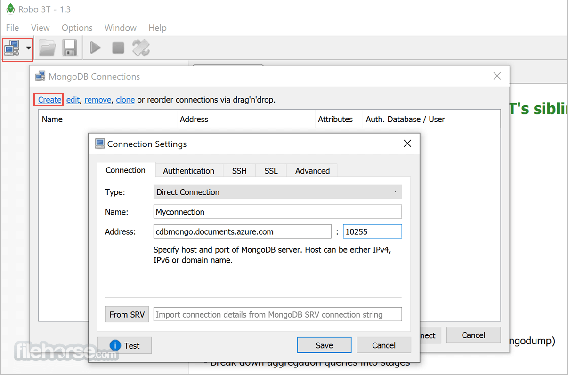Expand the connect button dropdown arrow

tap(28, 48)
